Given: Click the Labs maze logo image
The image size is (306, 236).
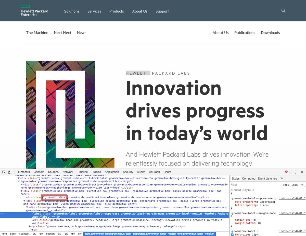Looking at the screenshot, I should tap(70, 114).
